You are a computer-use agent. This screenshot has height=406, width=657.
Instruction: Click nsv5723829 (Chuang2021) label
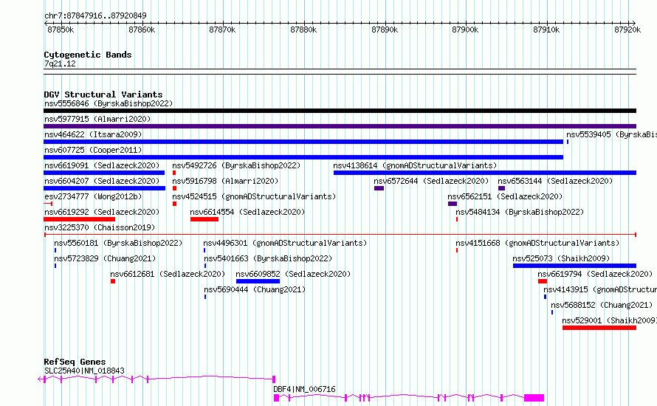(x=105, y=258)
